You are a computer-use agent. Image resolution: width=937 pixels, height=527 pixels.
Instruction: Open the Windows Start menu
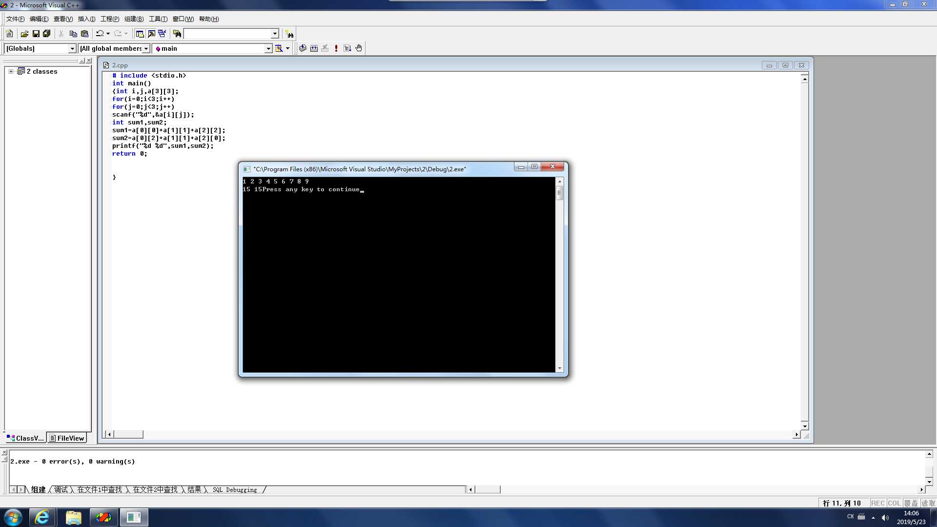[x=13, y=517]
